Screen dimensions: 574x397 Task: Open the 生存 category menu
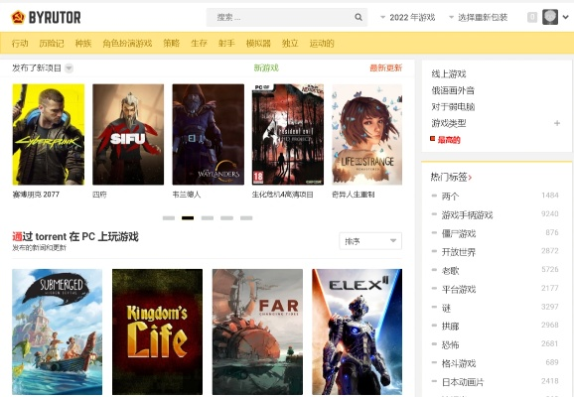pos(200,44)
